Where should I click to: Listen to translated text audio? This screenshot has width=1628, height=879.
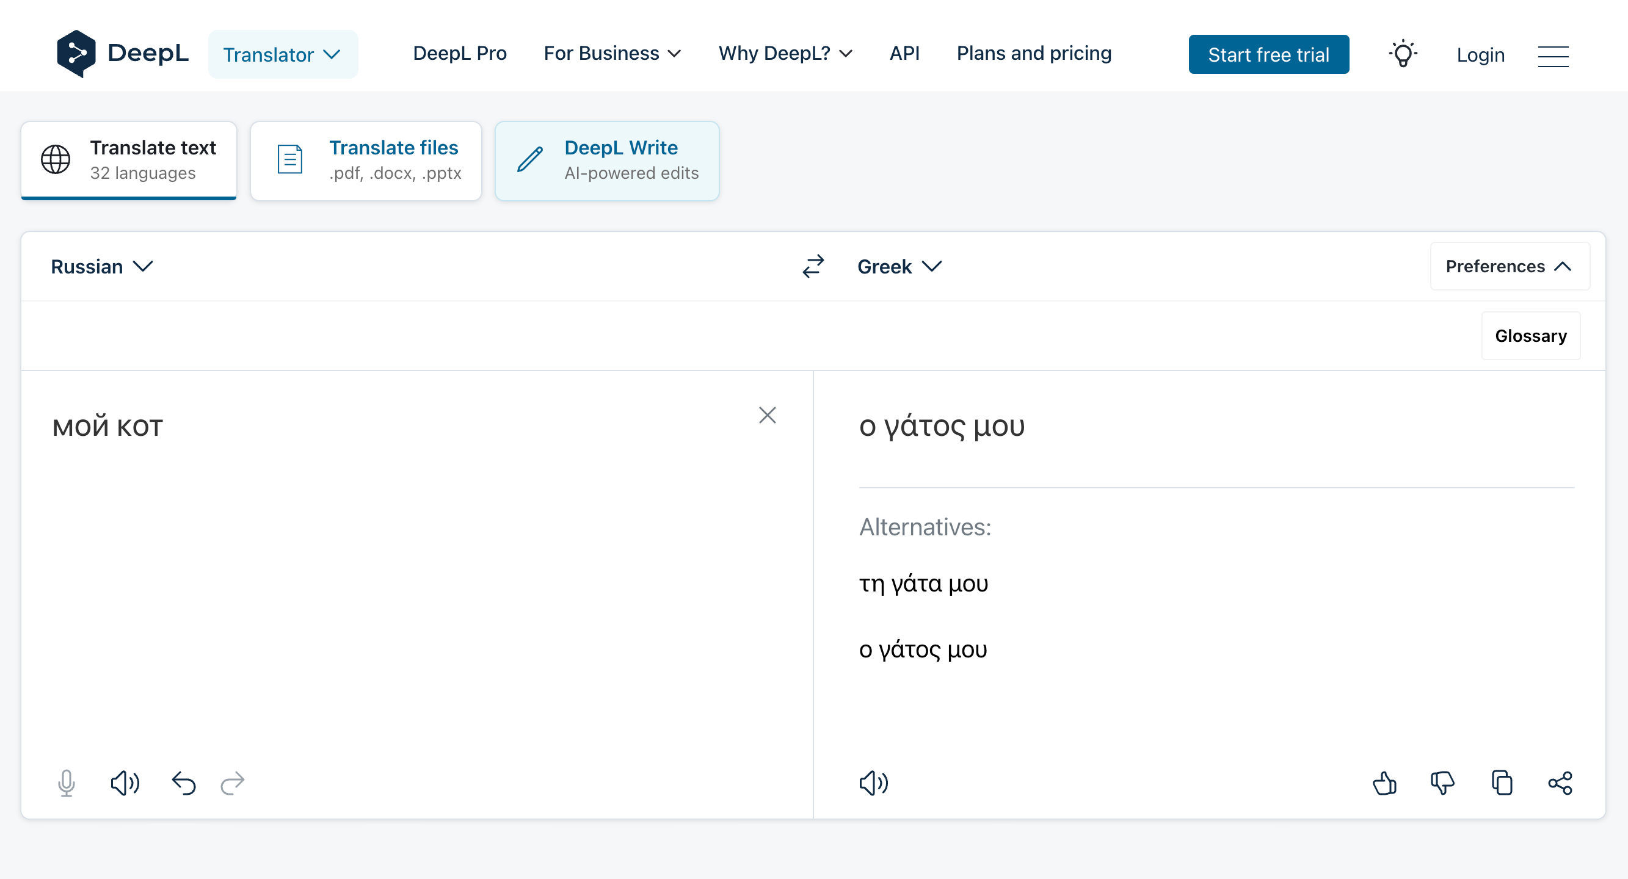tap(874, 783)
